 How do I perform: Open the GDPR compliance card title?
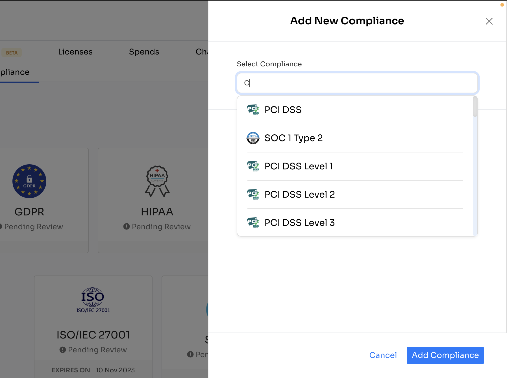pyautogui.click(x=29, y=212)
